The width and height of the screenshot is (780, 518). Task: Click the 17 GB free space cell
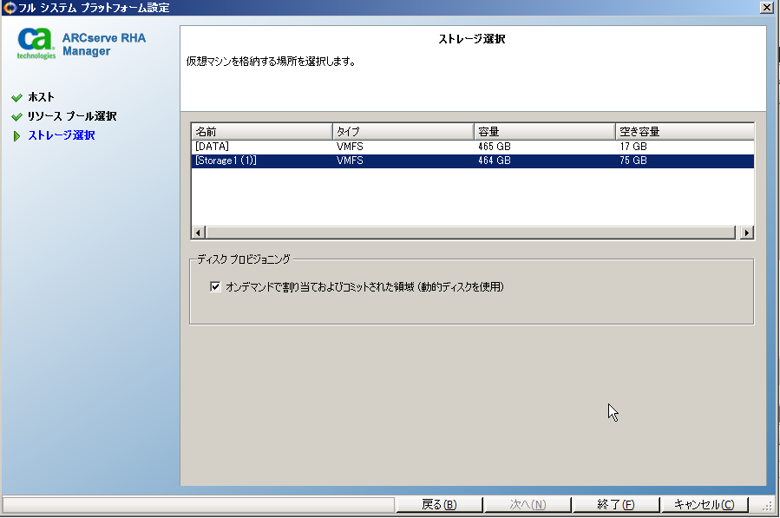[x=633, y=147]
